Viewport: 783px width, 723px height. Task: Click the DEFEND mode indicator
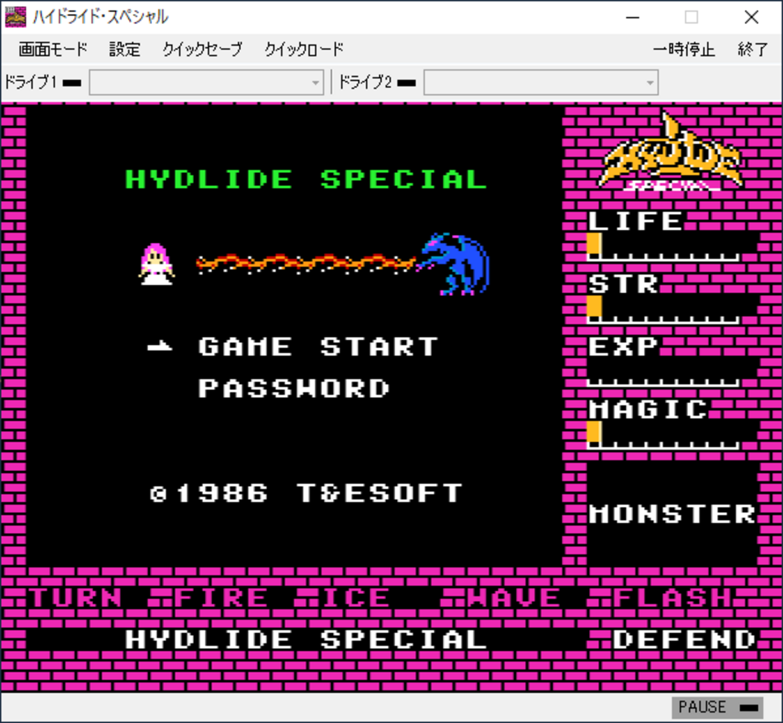tap(684, 640)
